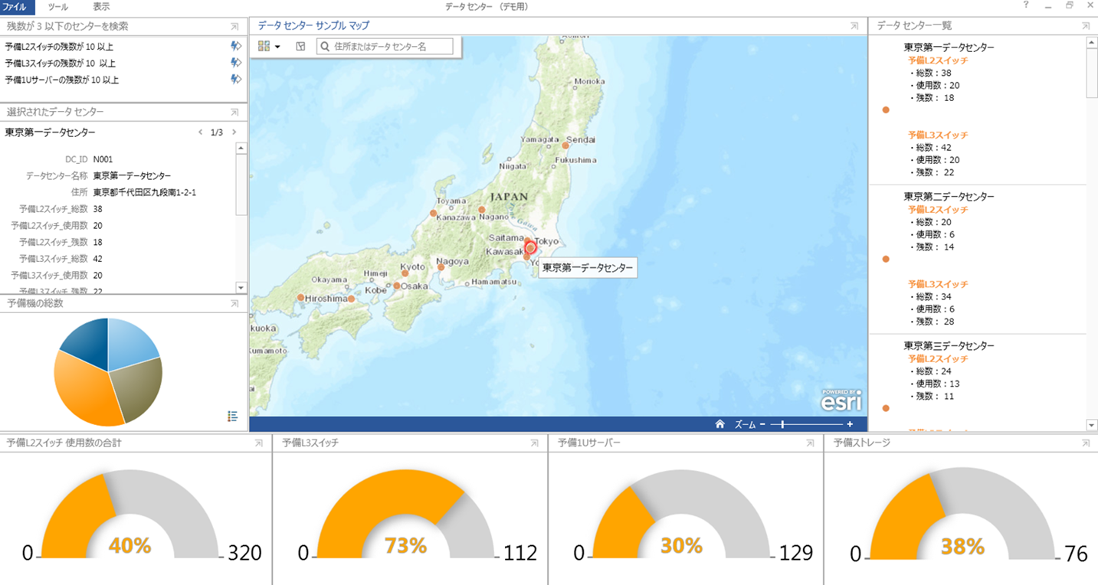The width and height of the screenshot is (1098, 585).
Task: Go to next selected data center
Action: pos(234,132)
